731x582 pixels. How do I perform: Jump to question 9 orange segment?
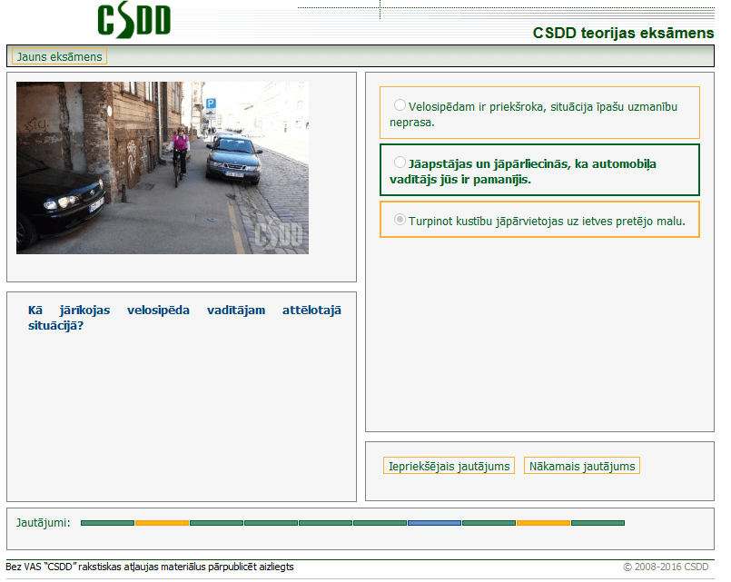tap(544, 523)
